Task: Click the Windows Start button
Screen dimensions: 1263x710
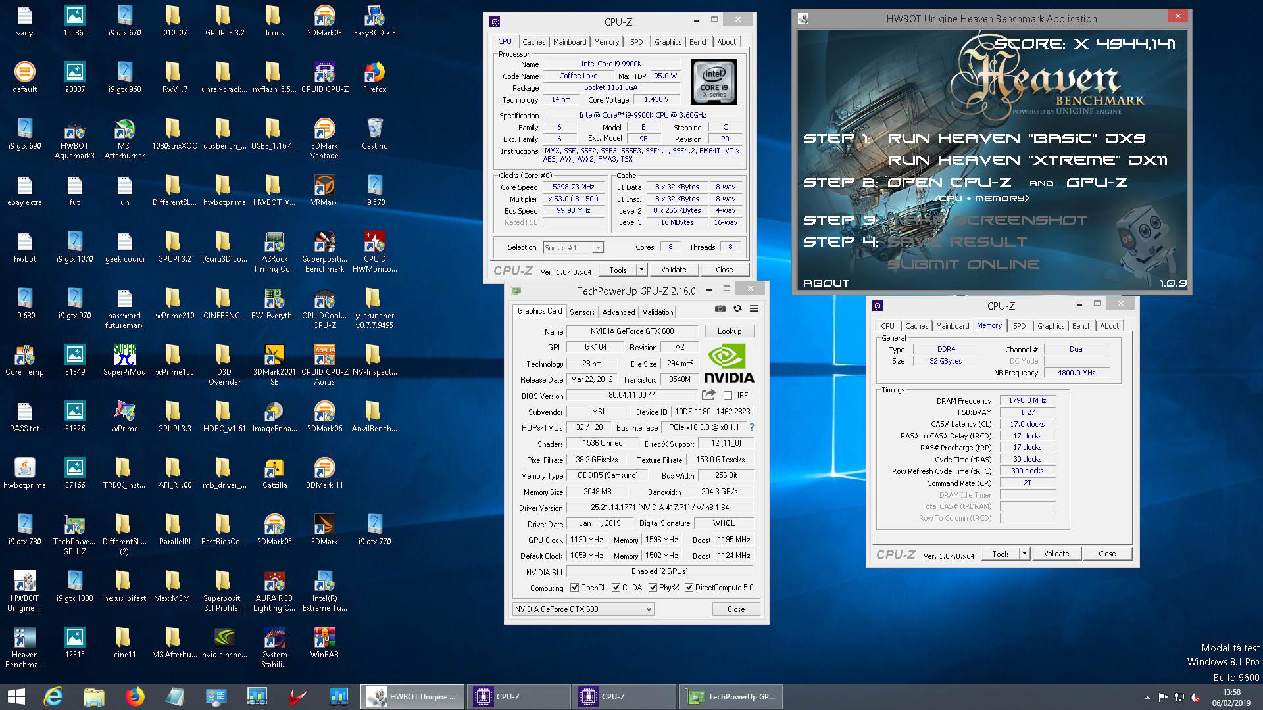Action: click(x=16, y=696)
